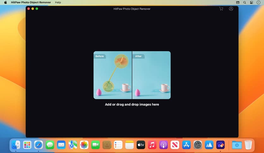The height and width of the screenshot is (153, 264).
Task: Open News from the Dock
Action: pyautogui.click(x=175, y=145)
